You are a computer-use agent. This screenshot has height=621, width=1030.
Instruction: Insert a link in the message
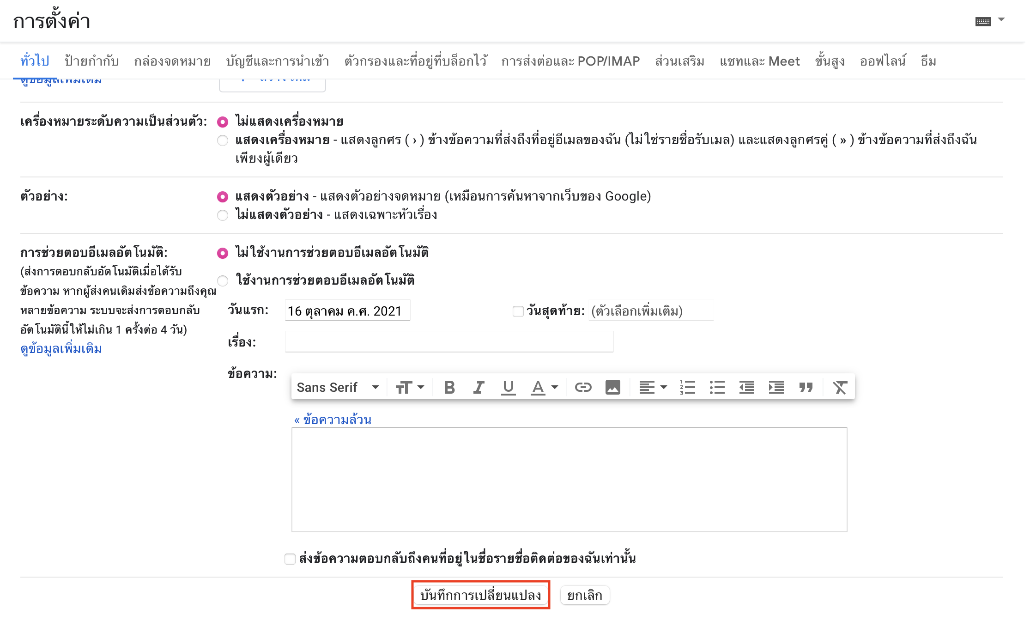point(583,387)
